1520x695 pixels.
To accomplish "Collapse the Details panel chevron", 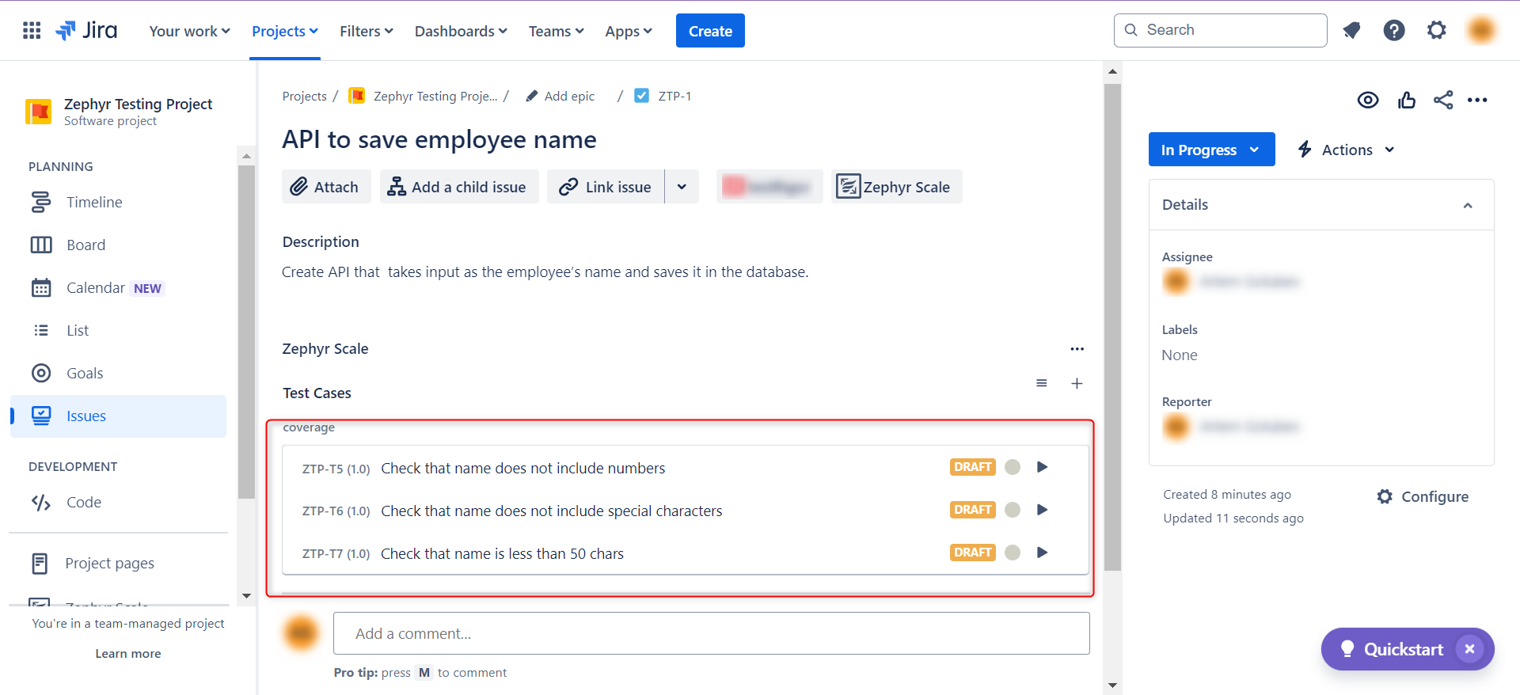I will (x=1467, y=205).
